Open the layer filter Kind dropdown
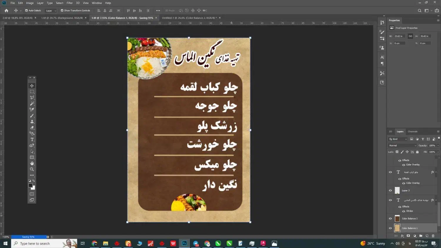Image resolution: width=441 pixels, height=248 pixels. click(398, 139)
